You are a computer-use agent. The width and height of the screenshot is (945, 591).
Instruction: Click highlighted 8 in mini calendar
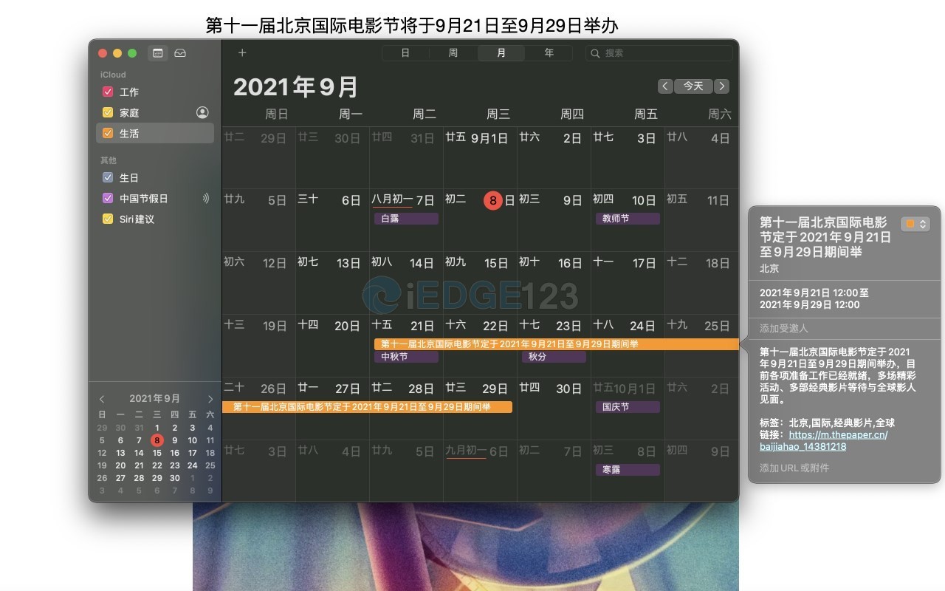click(x=157, y=440)
